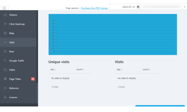
Task: Click 0 total text under Unique visits
Action: pyautogui.click(x=55, y=87)
